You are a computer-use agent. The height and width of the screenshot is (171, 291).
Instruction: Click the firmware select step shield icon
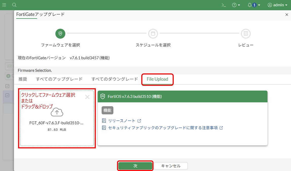pos(60,33)
